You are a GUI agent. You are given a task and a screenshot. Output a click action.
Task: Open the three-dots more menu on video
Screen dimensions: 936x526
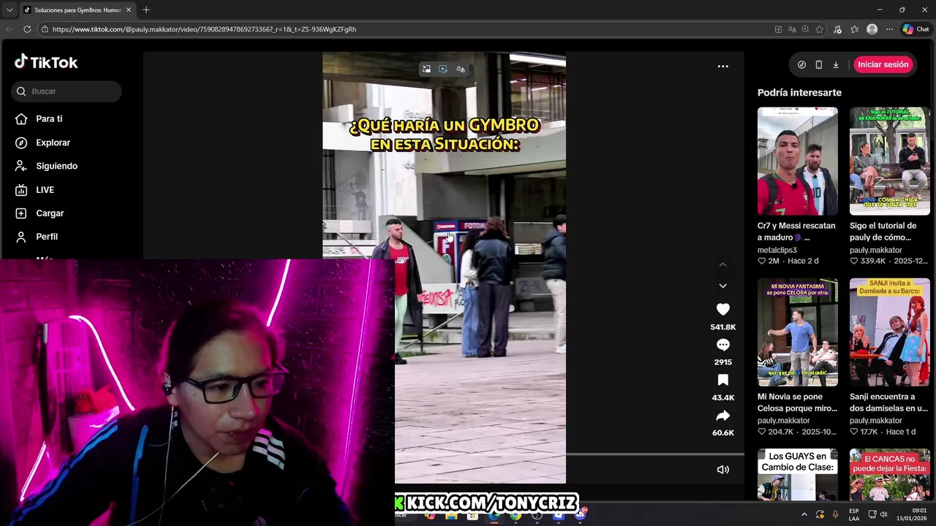pyautogui.click(x=722, y=66)
